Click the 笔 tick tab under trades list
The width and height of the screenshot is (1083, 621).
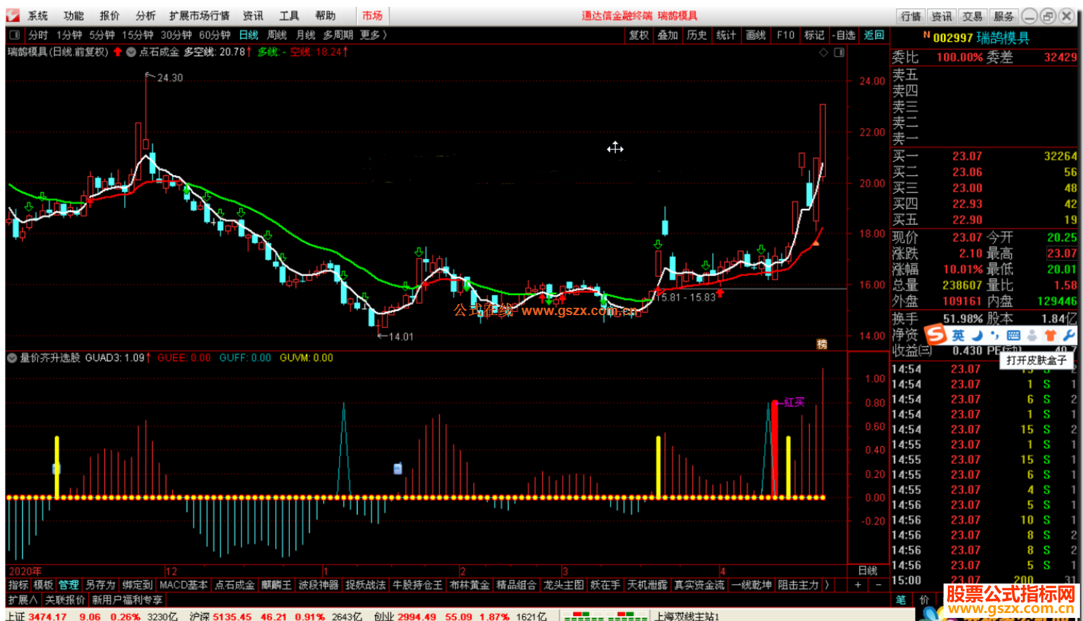point(901,600)
